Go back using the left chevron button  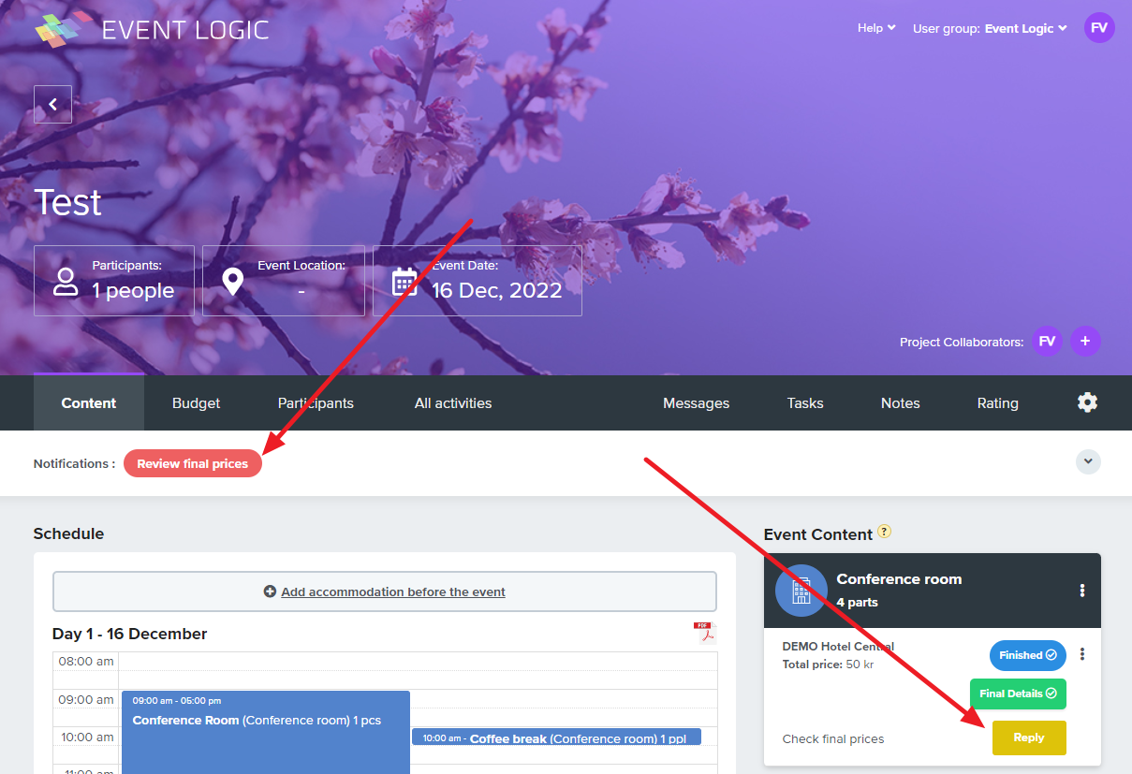click(53, 105)
